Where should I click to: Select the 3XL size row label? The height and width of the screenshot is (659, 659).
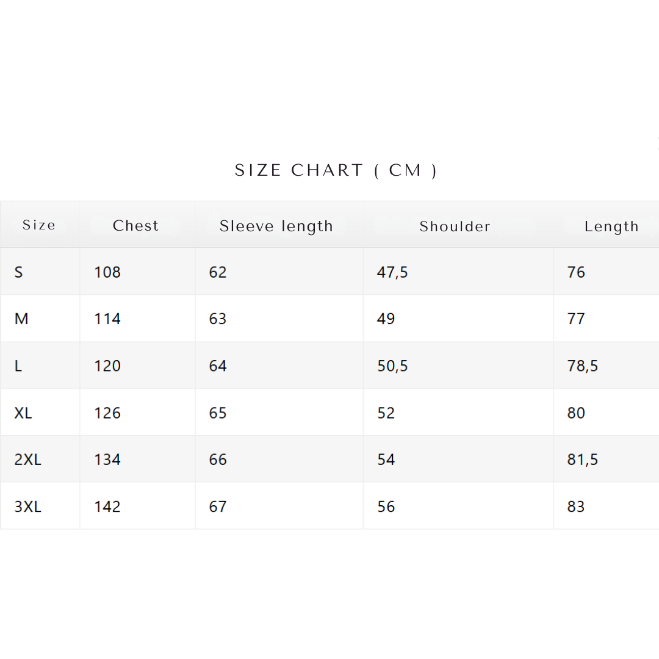pyautogui.click(x=28, y=506)
